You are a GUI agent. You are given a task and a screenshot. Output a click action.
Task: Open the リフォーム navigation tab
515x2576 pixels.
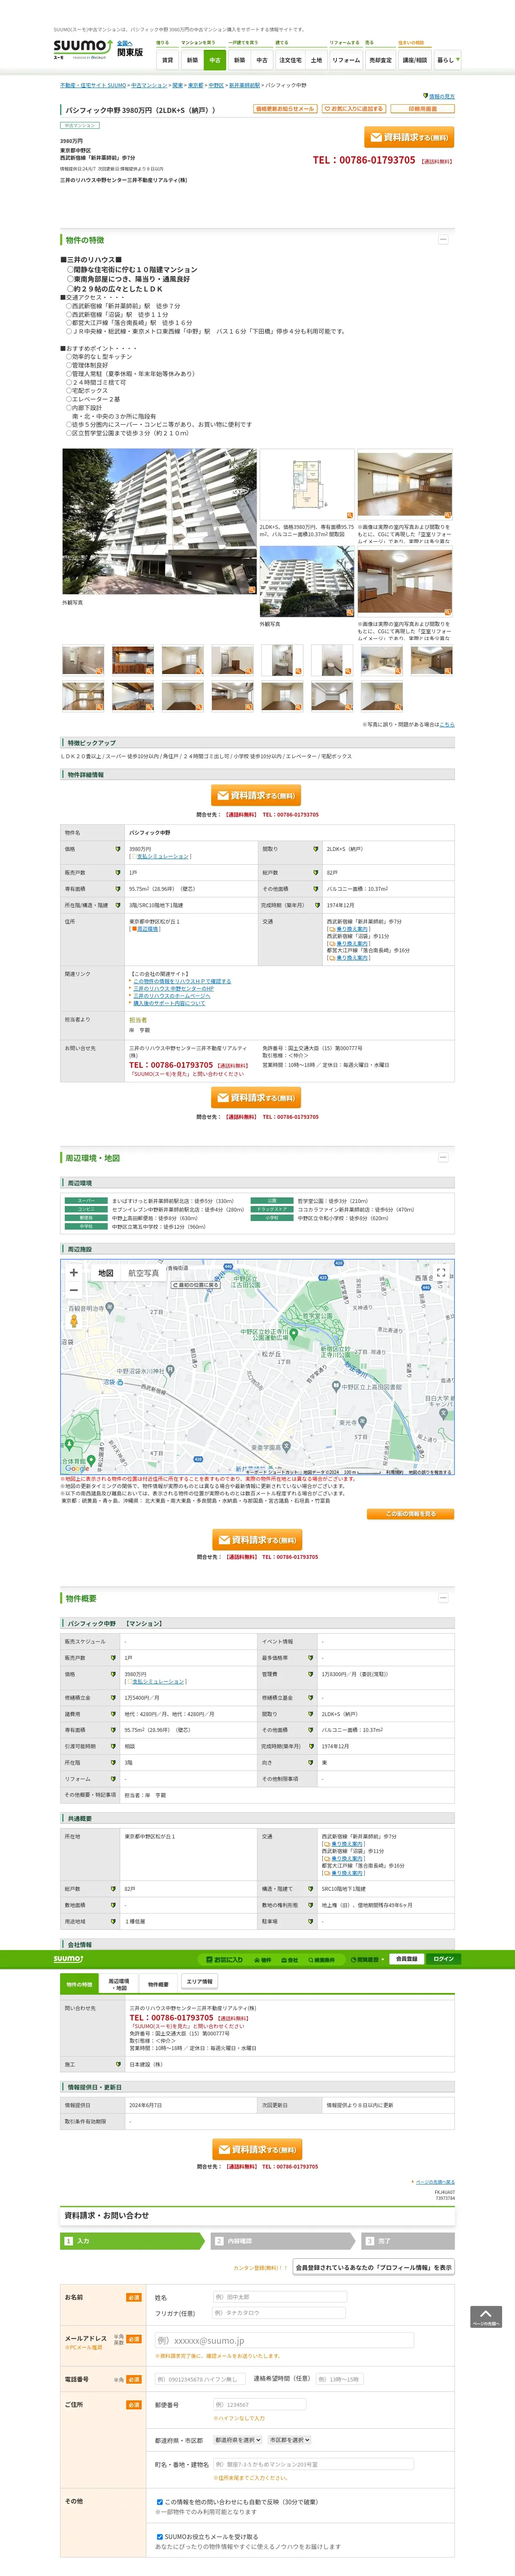point(346,60)
